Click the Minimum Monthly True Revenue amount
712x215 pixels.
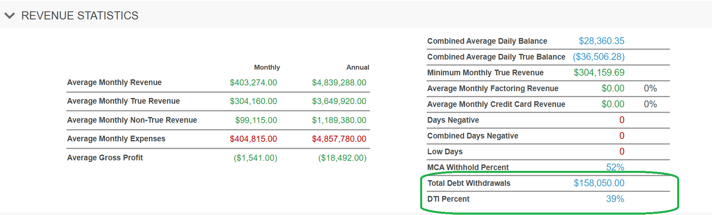tap(599, 72)
